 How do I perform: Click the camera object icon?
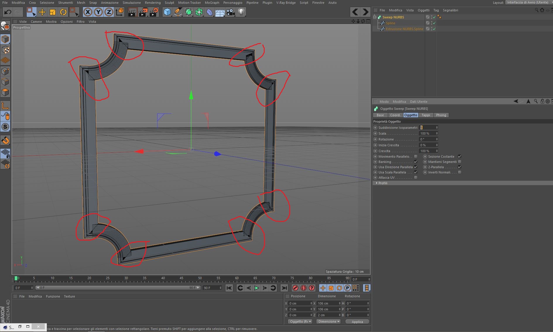coord(231,12)
